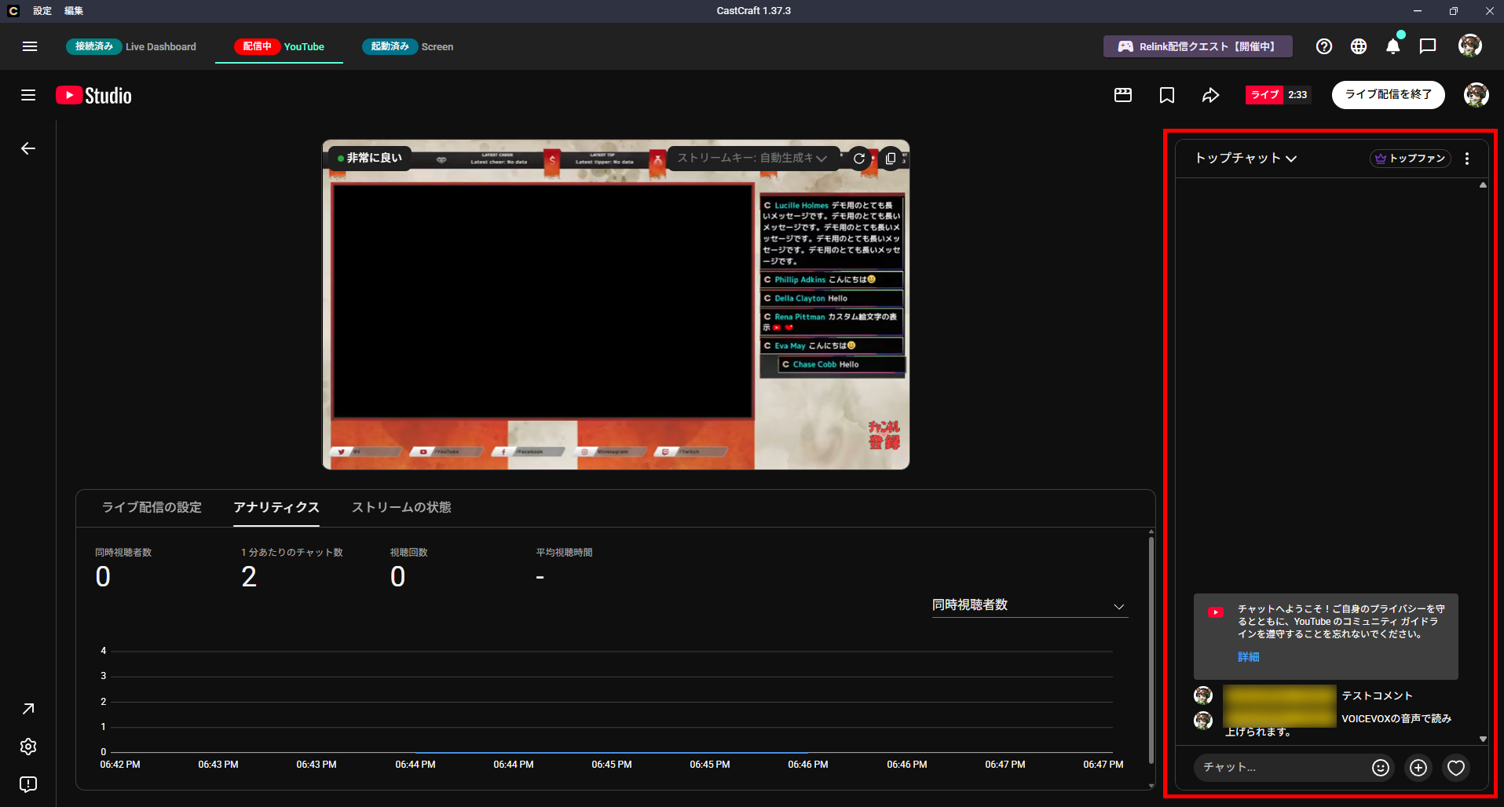Open the CastCraft chat bubble icon
This screenshot has height=807, width=1504.
1428,46
